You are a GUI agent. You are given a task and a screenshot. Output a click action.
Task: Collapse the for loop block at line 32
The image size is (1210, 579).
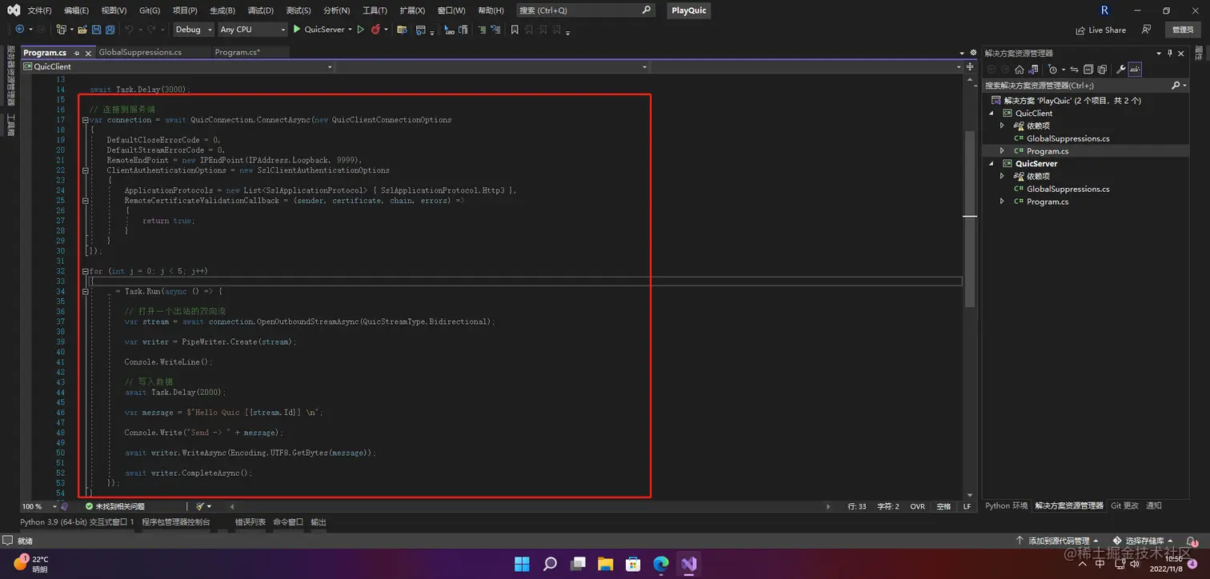click(86, 271)
